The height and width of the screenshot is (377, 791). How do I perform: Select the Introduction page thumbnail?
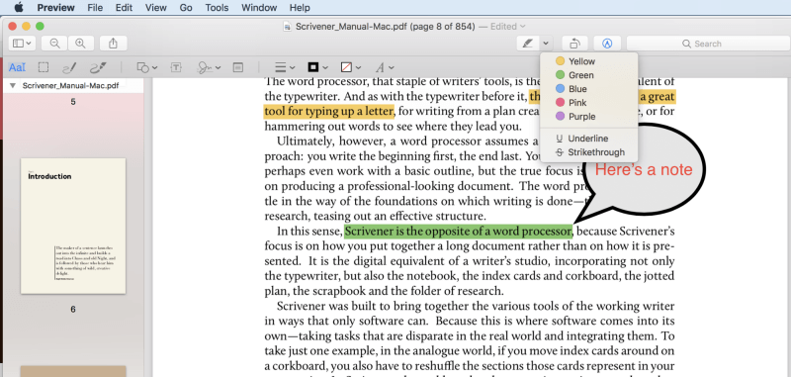73,226
